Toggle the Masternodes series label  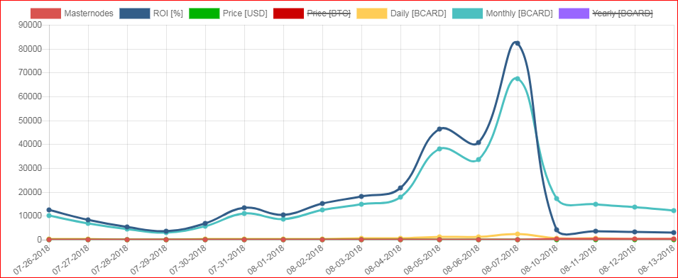pyautogui.click(x=89, y=13)
